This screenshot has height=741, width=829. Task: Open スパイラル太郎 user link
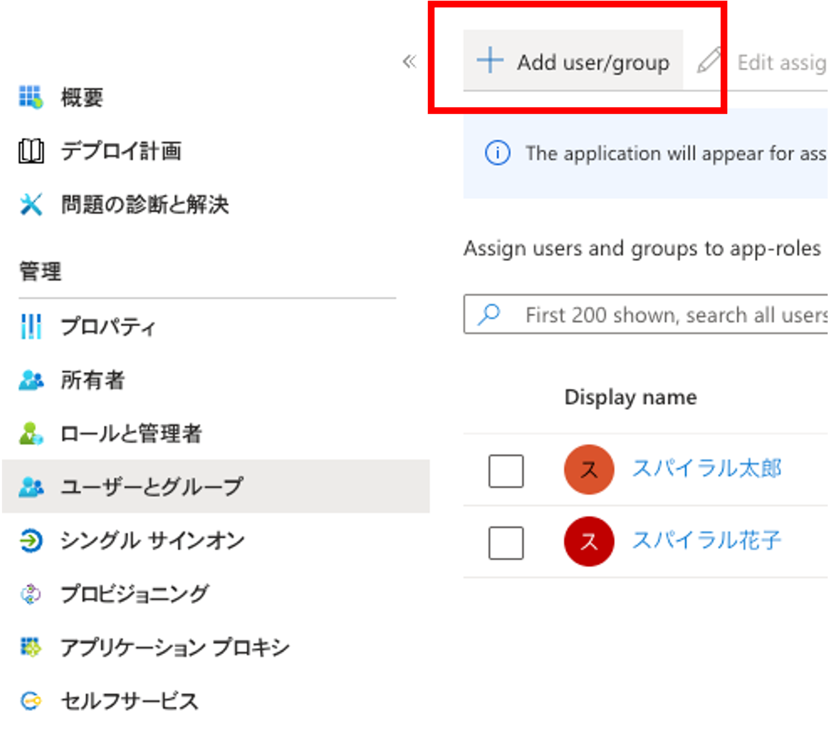point(706,468)
